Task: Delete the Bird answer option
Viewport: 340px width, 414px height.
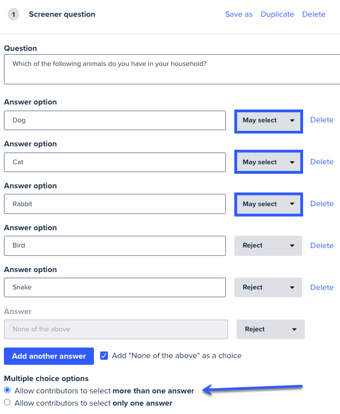Action: pos(322,246)
